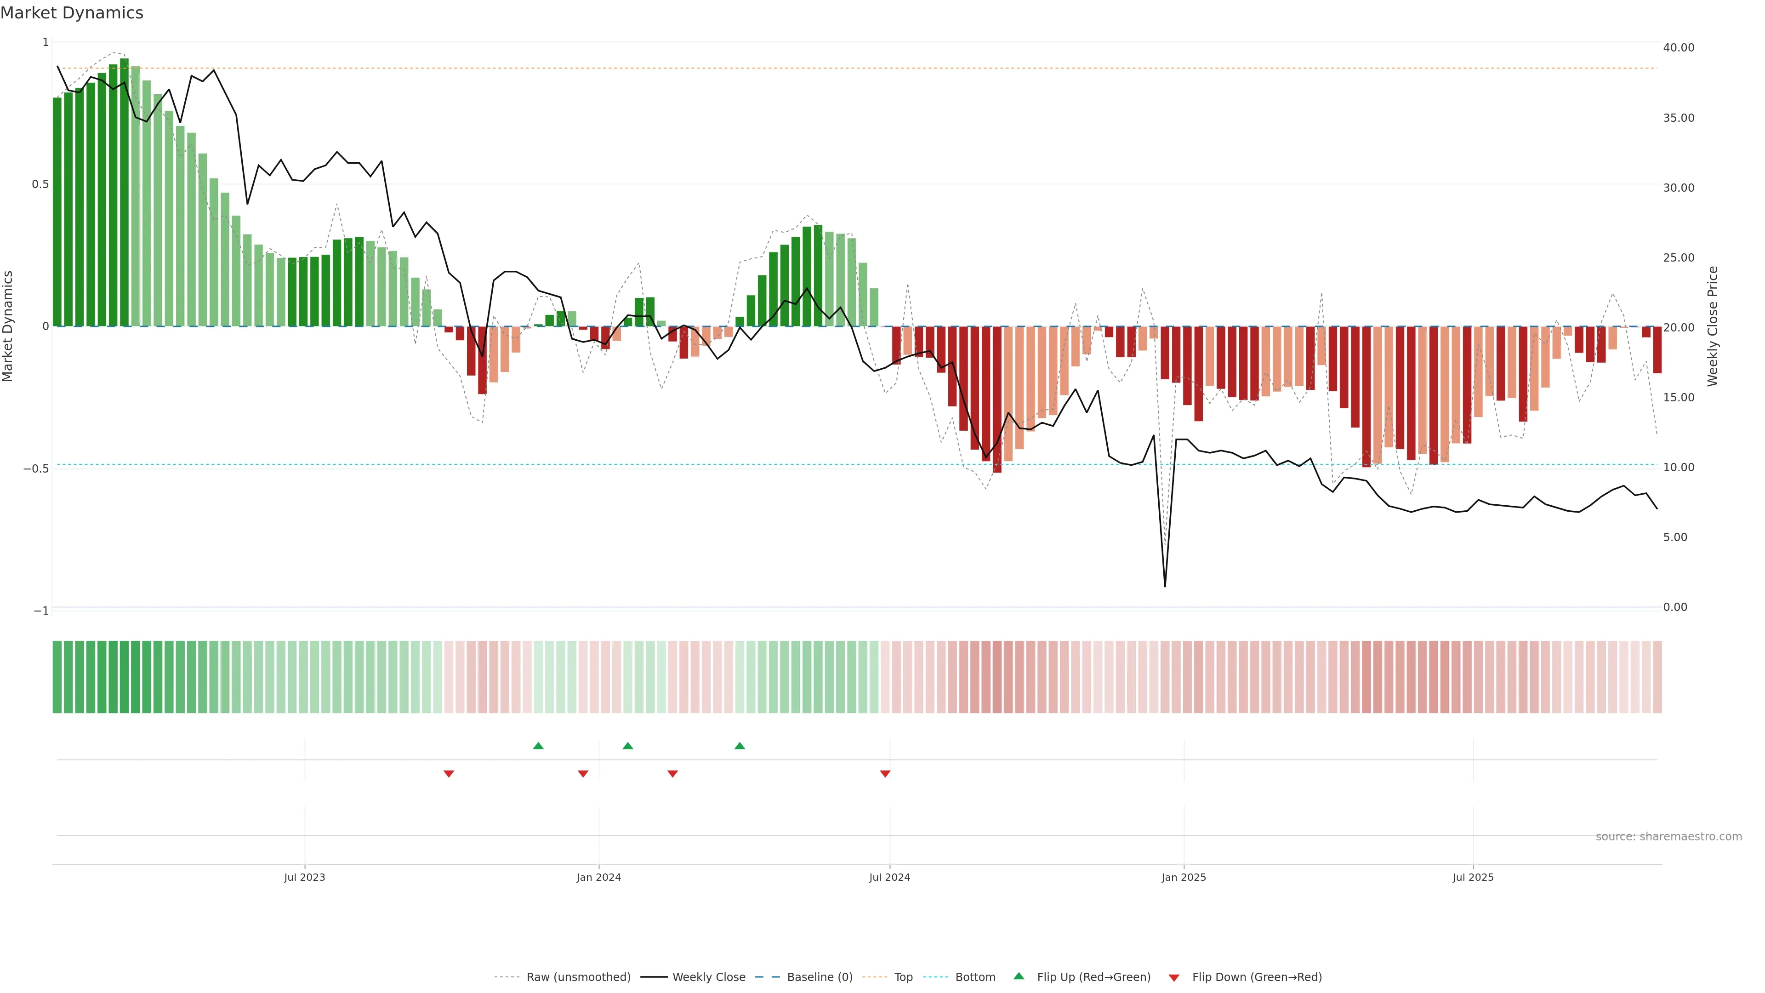Click the red flip-down marker just before Jan 2024
The height and width of the screenshot is (993, 1765).
point(583,774)
